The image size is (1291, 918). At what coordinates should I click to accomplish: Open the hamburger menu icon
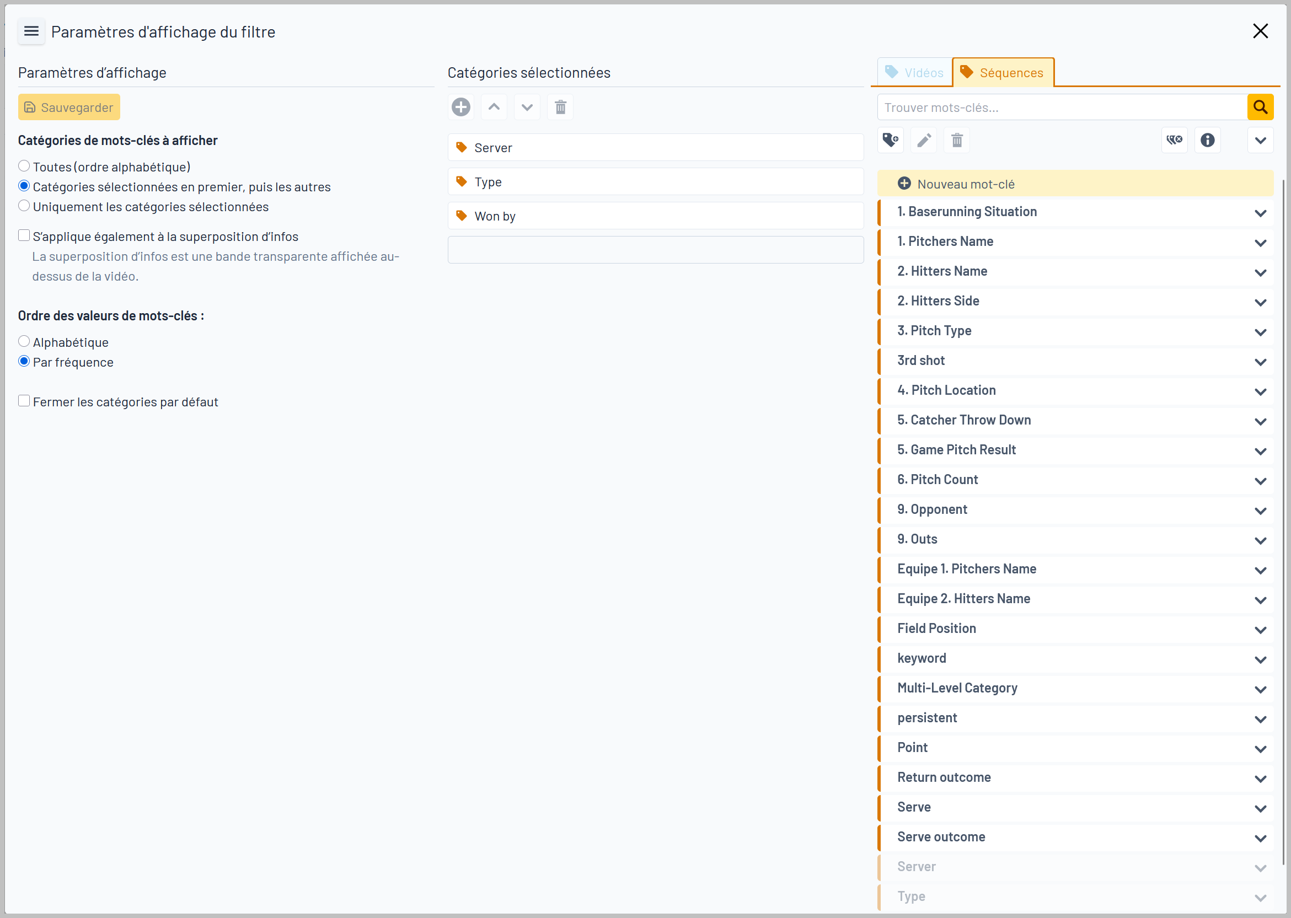[x=31, y=31]
